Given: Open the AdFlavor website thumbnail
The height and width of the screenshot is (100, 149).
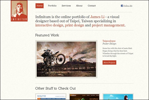Looking at the screenshot, I should pyautogui.click(x=84, y=96).
